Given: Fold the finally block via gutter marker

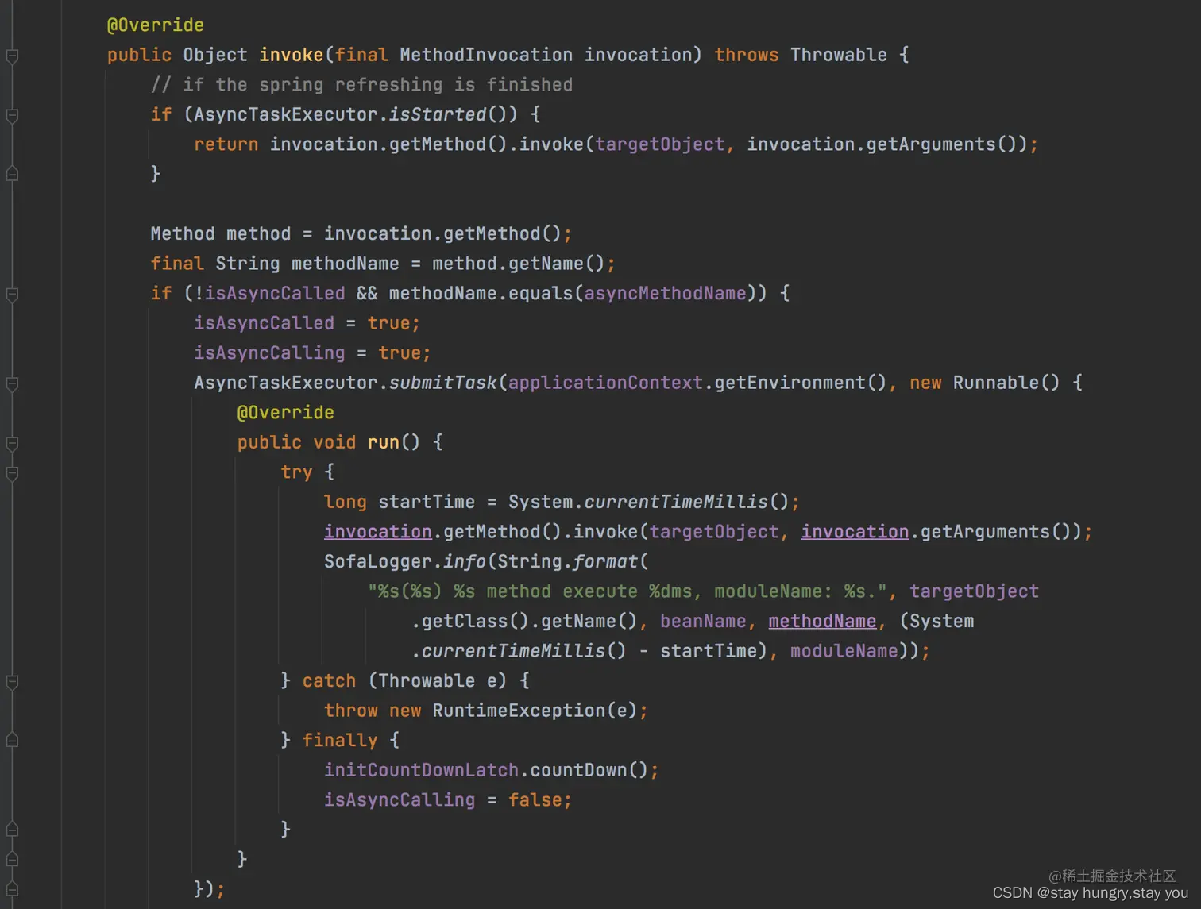Looking at the screenshot, I should point(12,741).
